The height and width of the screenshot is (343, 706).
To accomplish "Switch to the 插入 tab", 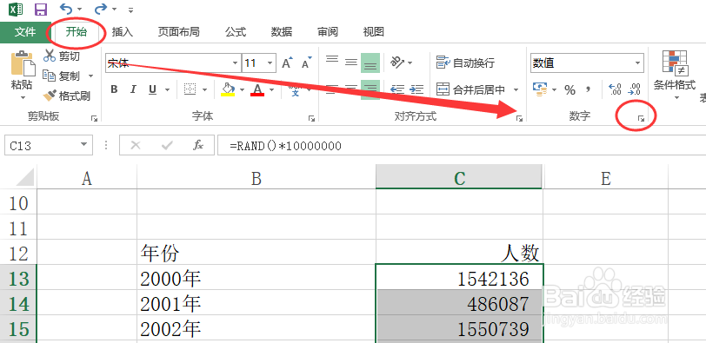I will [x=123, y=32].
